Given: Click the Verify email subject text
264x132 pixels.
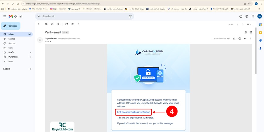Looking at the screenshot, I should coord(53,32).
